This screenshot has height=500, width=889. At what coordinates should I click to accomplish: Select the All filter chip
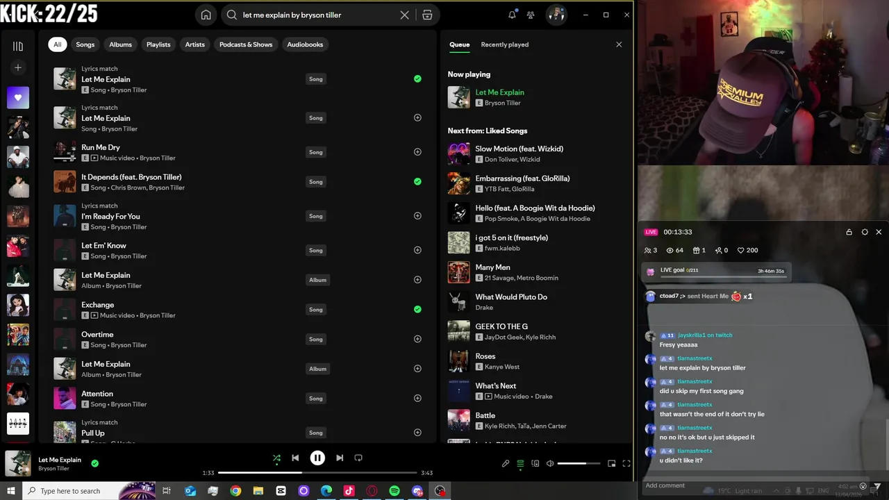coord(58,44)
